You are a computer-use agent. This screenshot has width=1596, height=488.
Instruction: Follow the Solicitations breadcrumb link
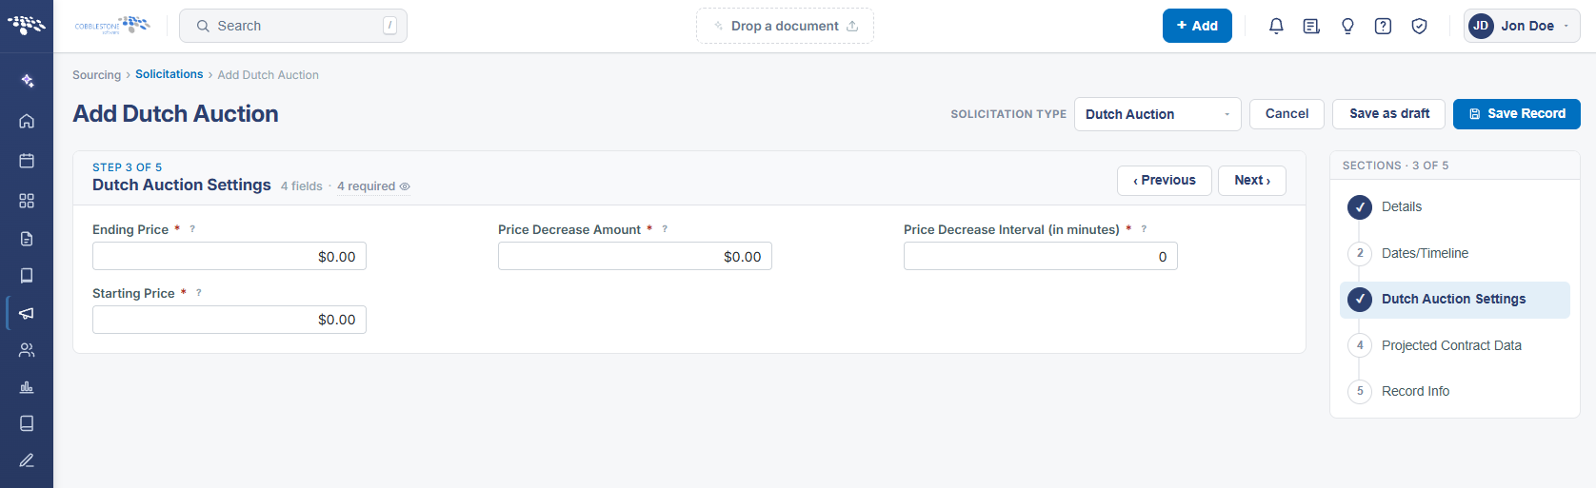click(x=169, y=74)
